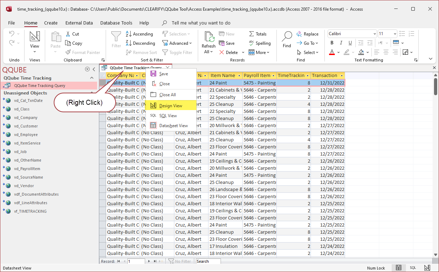The height and width of the screenshot is (272, 439).
Task: Click Save in Records group
Action: pos(227,43)
